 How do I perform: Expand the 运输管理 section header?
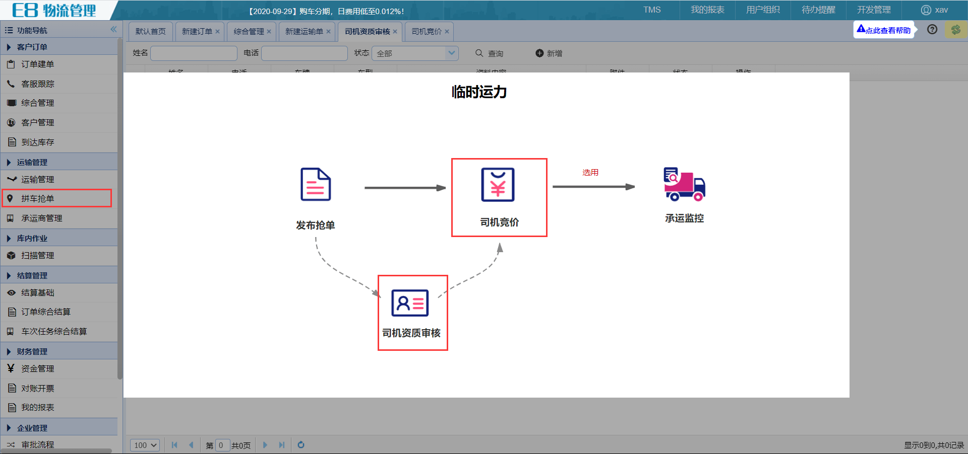59,162
